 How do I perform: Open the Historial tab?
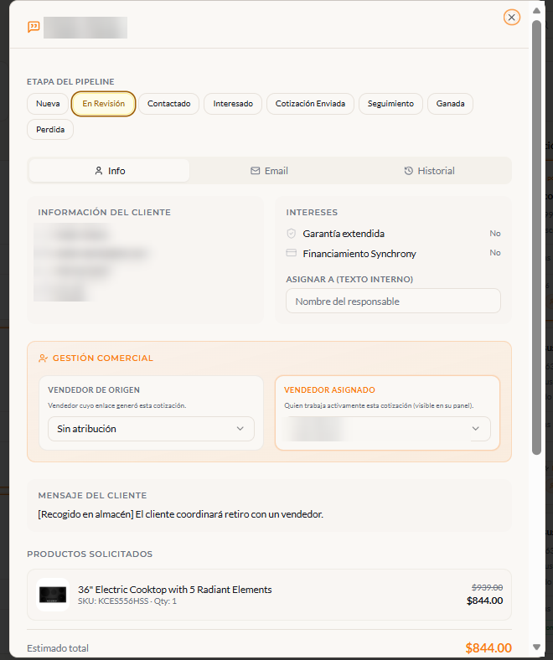click(429, 171)
